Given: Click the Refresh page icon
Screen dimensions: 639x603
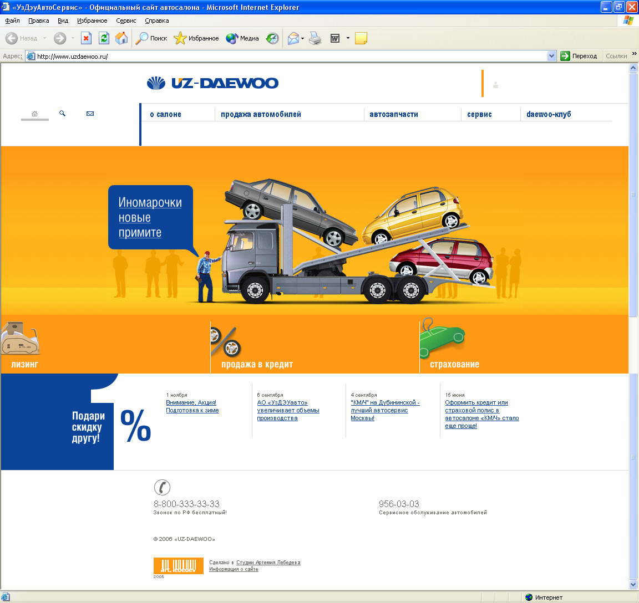Looking at the screenshot, I should pyautogui.click(x=104, y=38).
